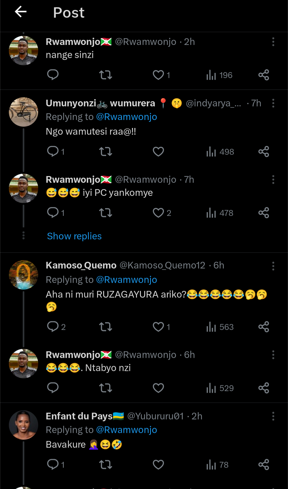The height and width of the screenshot is (489, 288).
Task: View analytics showing 196 views
Action: pyautogui.click(x=219, y=75)
